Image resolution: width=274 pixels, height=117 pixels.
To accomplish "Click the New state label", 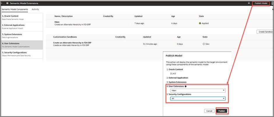I will click(208, 44).
